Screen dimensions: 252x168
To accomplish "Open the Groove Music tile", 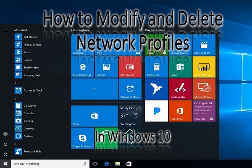I will coord(180,45).
